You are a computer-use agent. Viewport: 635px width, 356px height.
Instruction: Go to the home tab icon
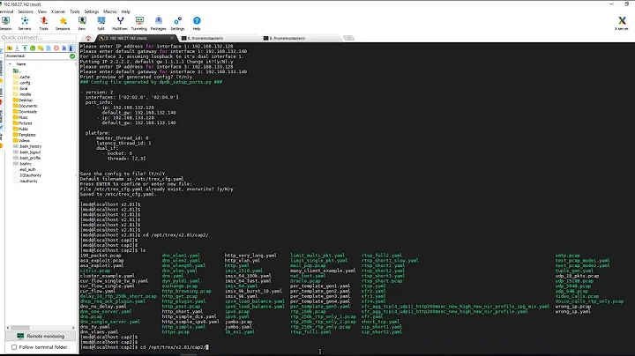tap(88, 38)
